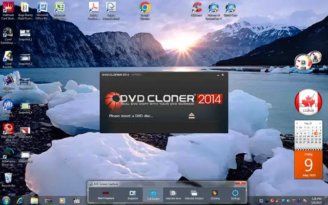Close the AVS Screen Capture toolbar
Screen dimensions: 328x205
coord(240,183)
